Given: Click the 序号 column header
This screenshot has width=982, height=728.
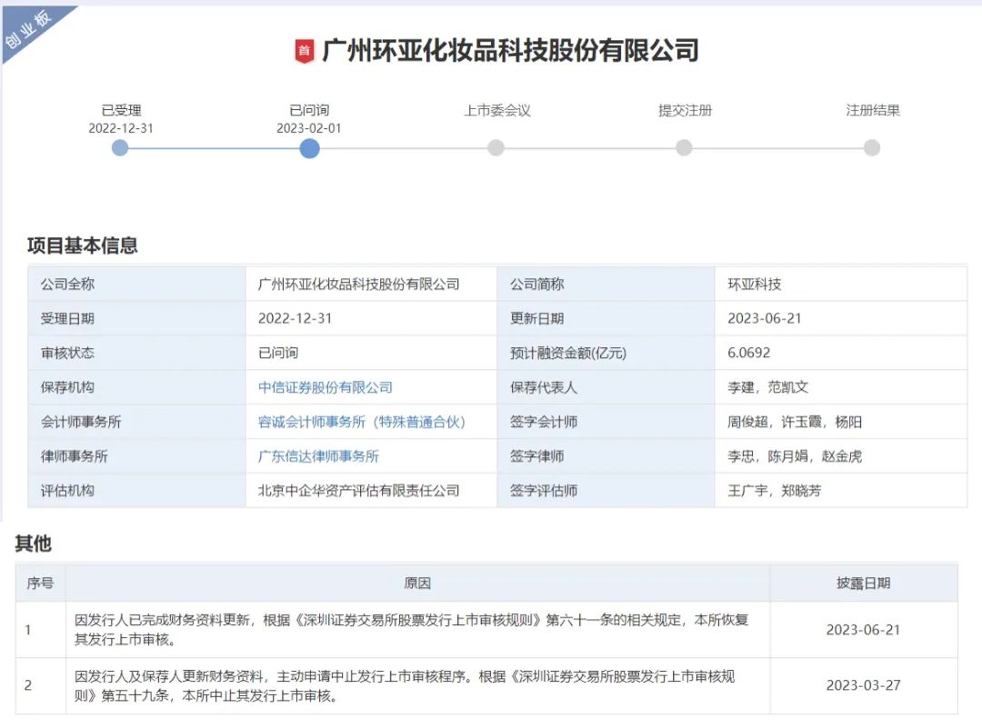Looking at the screenshot, I should coord(40,583).
